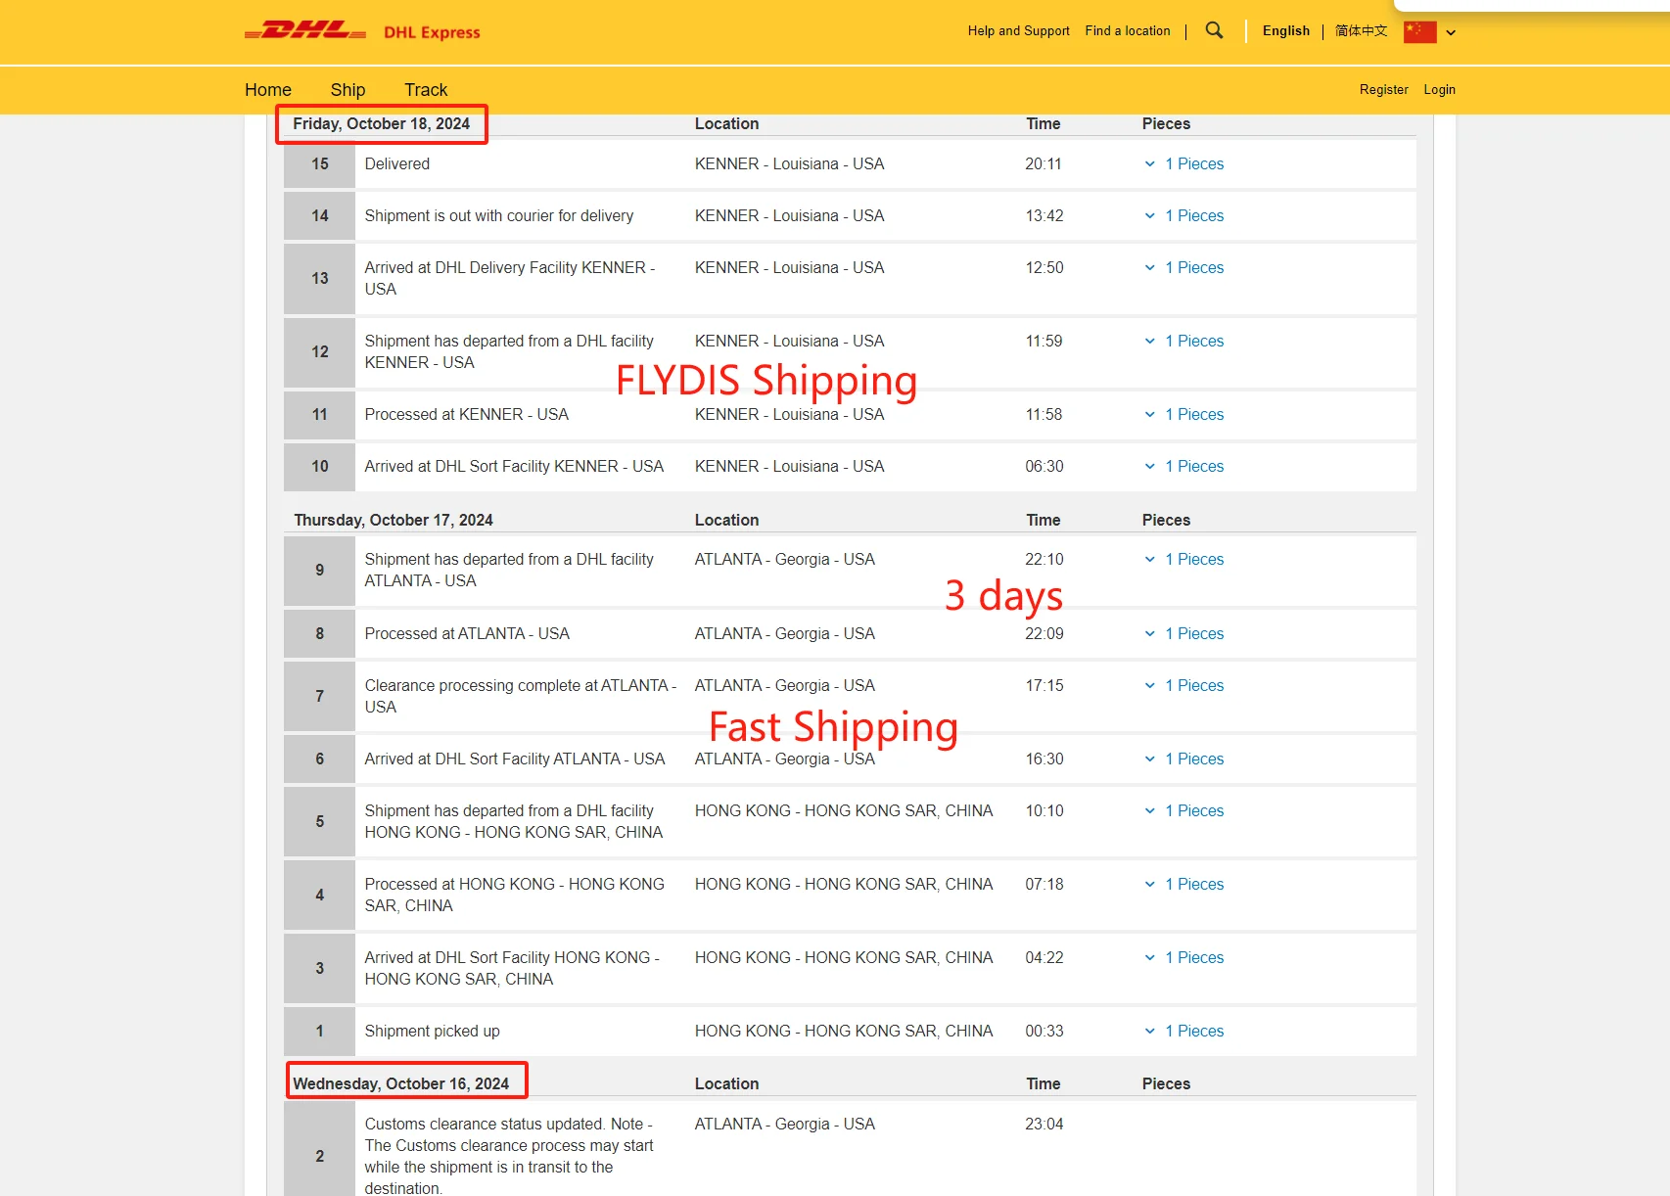Click the Register link
The width and height of the screenshot is (1670, 1196).
(x=1383, y=90)
